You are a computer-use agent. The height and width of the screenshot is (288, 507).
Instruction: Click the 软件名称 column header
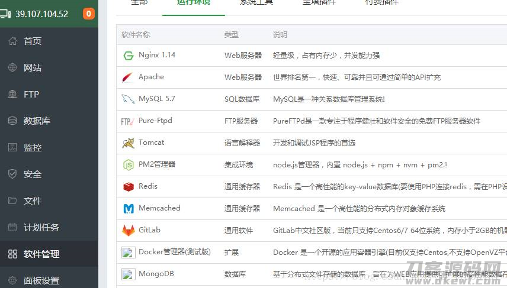click(x=136, y=34)
